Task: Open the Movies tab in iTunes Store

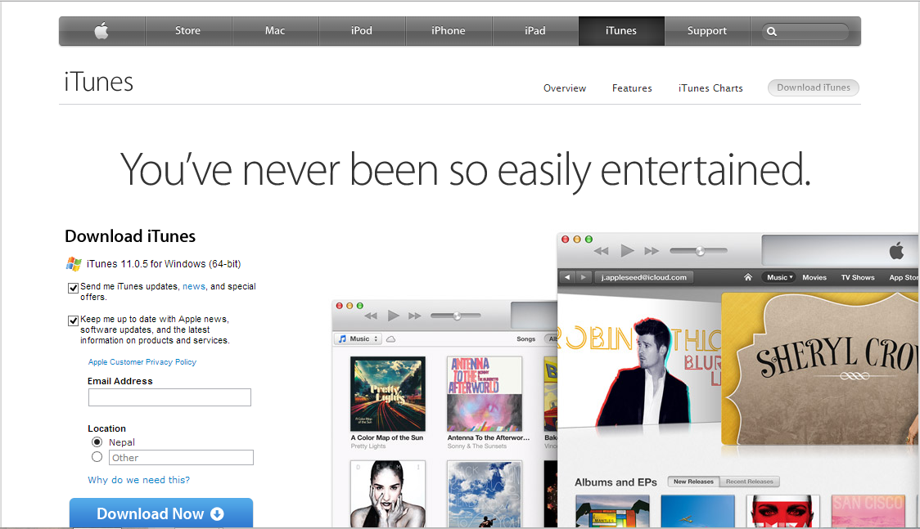Action: [814, 277]
